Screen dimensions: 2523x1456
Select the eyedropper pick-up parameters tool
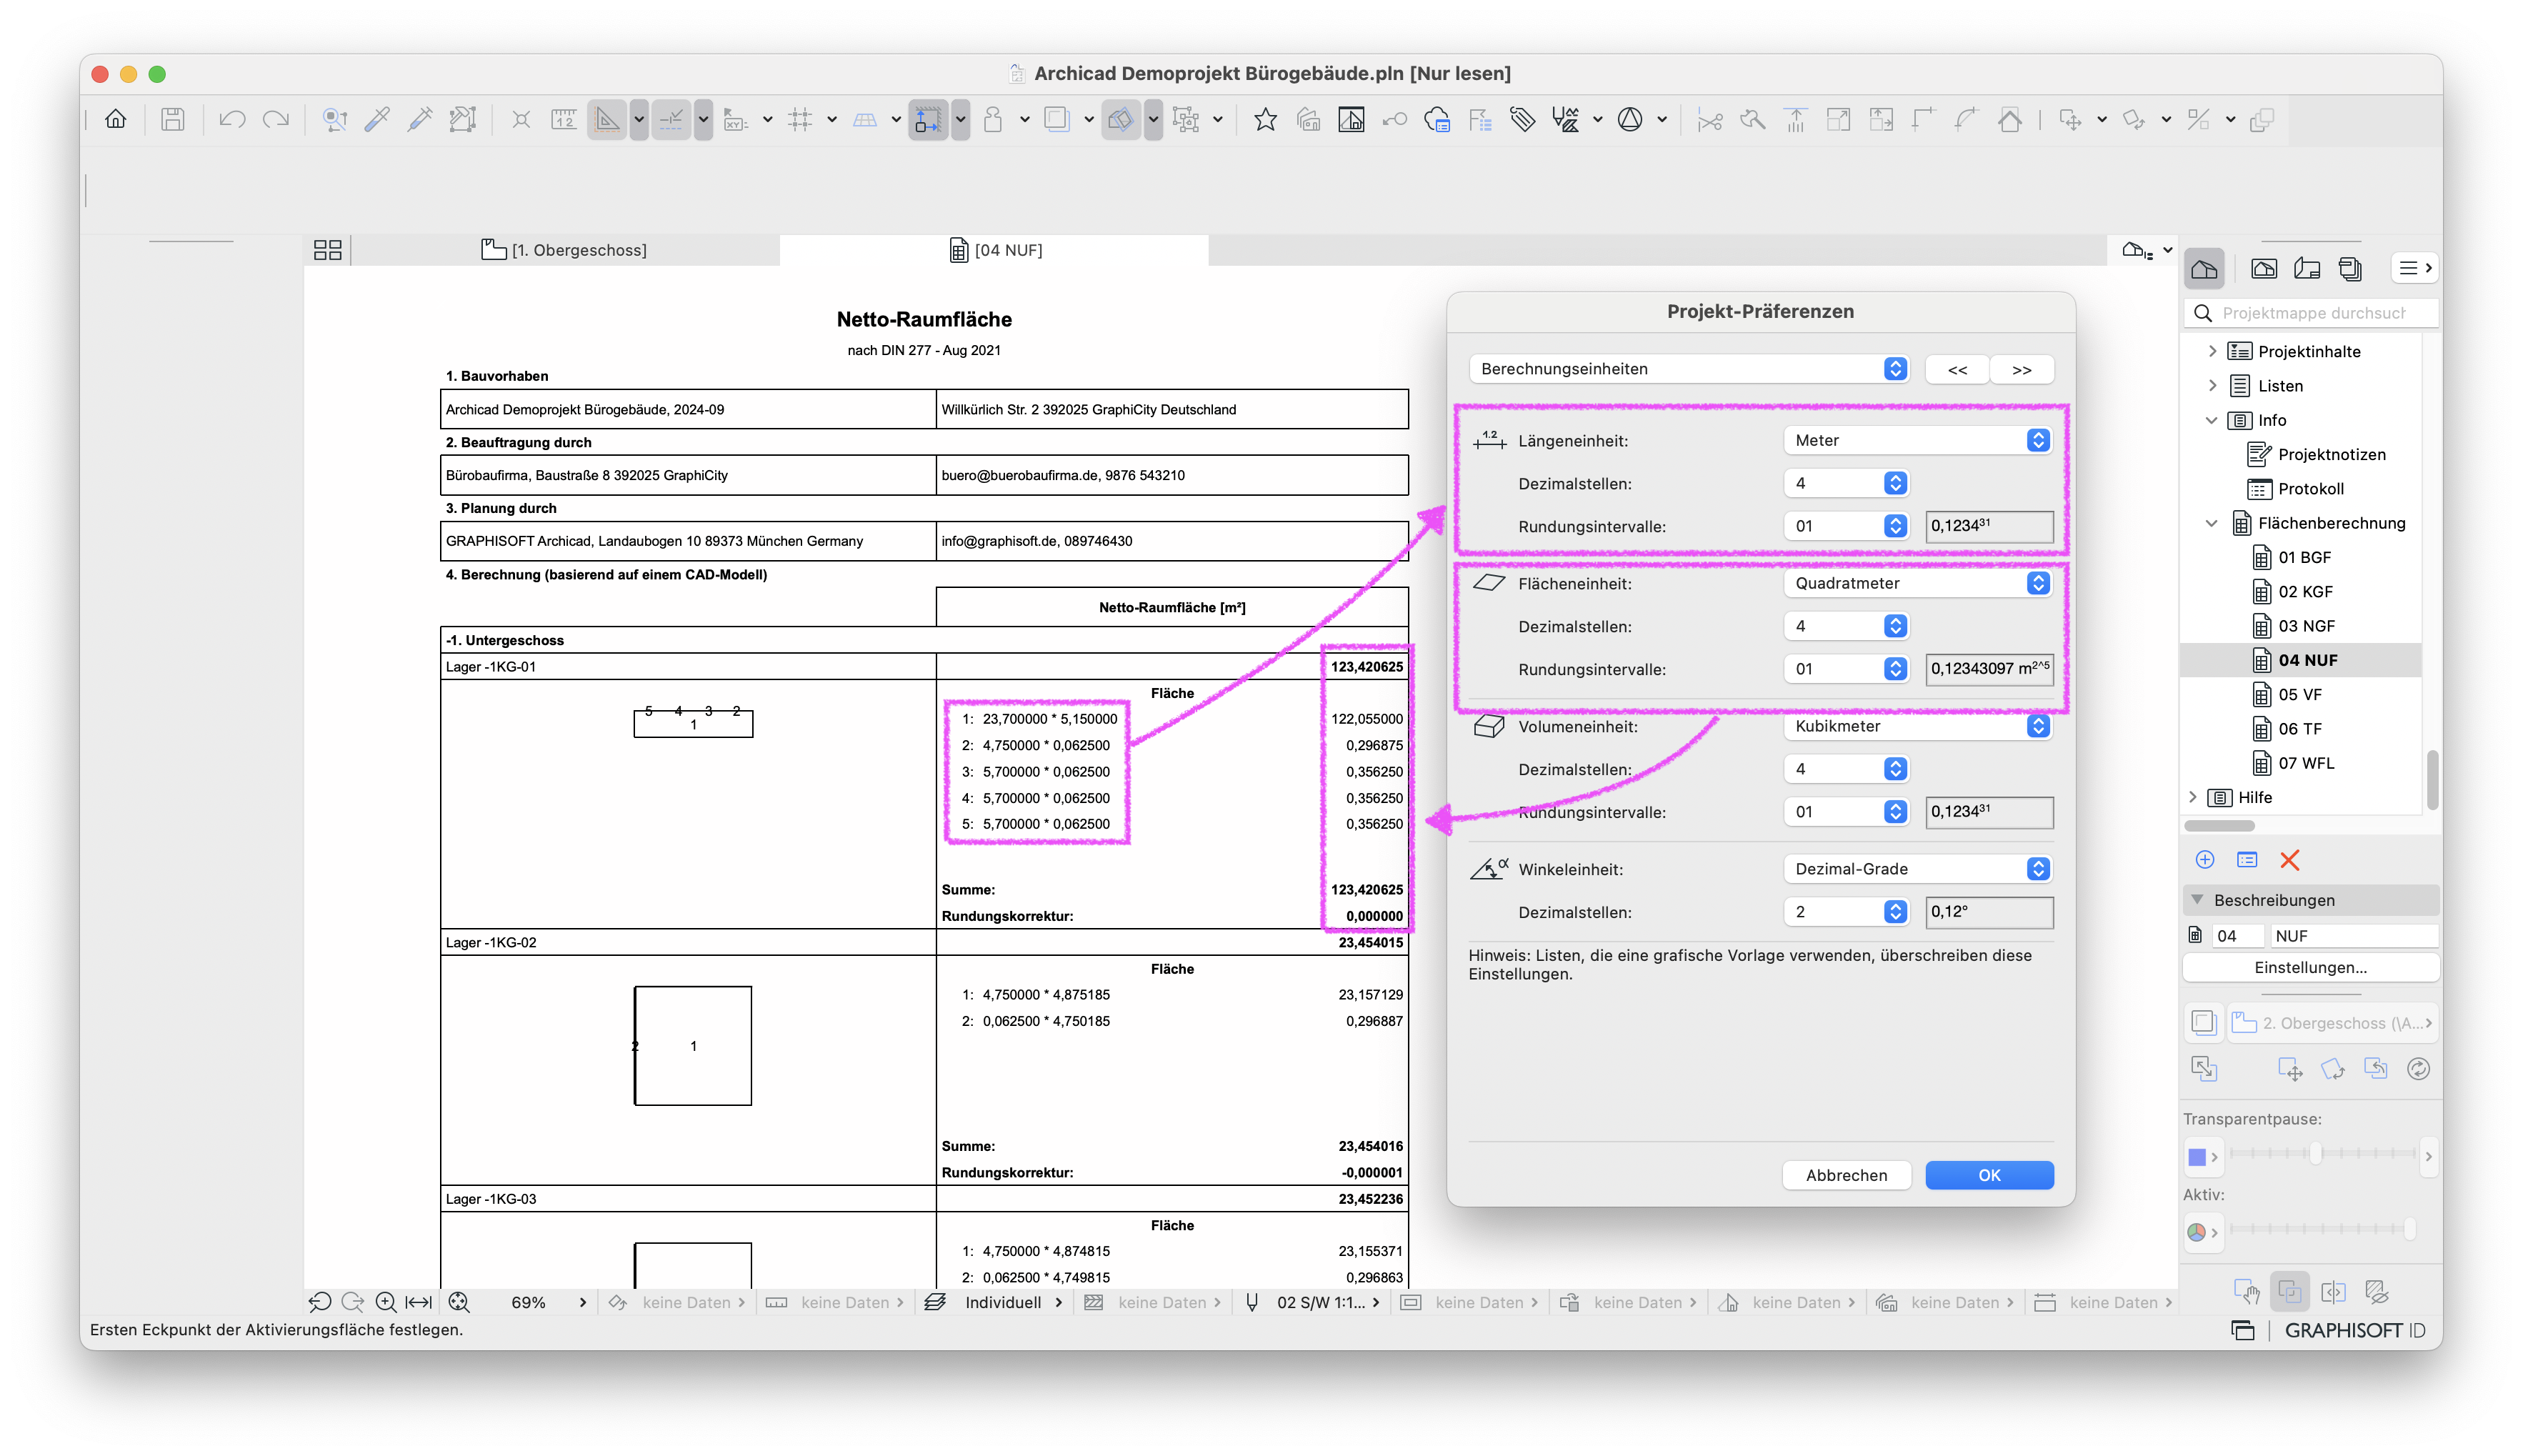coord(378,120)
